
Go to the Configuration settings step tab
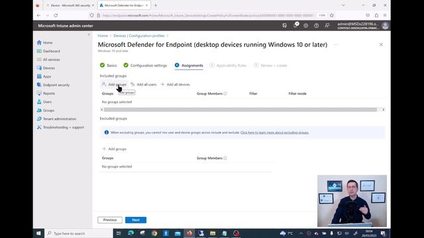coord(145,65)
